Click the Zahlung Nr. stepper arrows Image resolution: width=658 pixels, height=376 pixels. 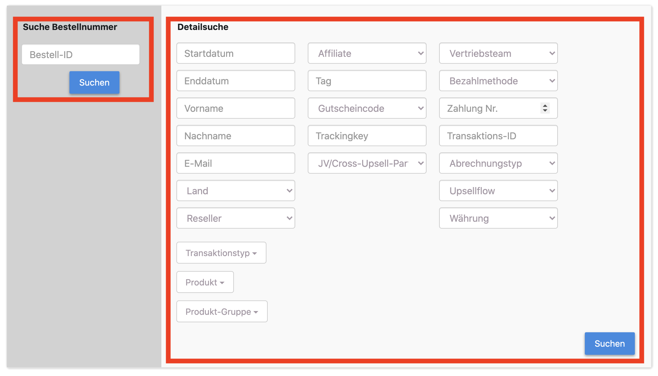545,108
